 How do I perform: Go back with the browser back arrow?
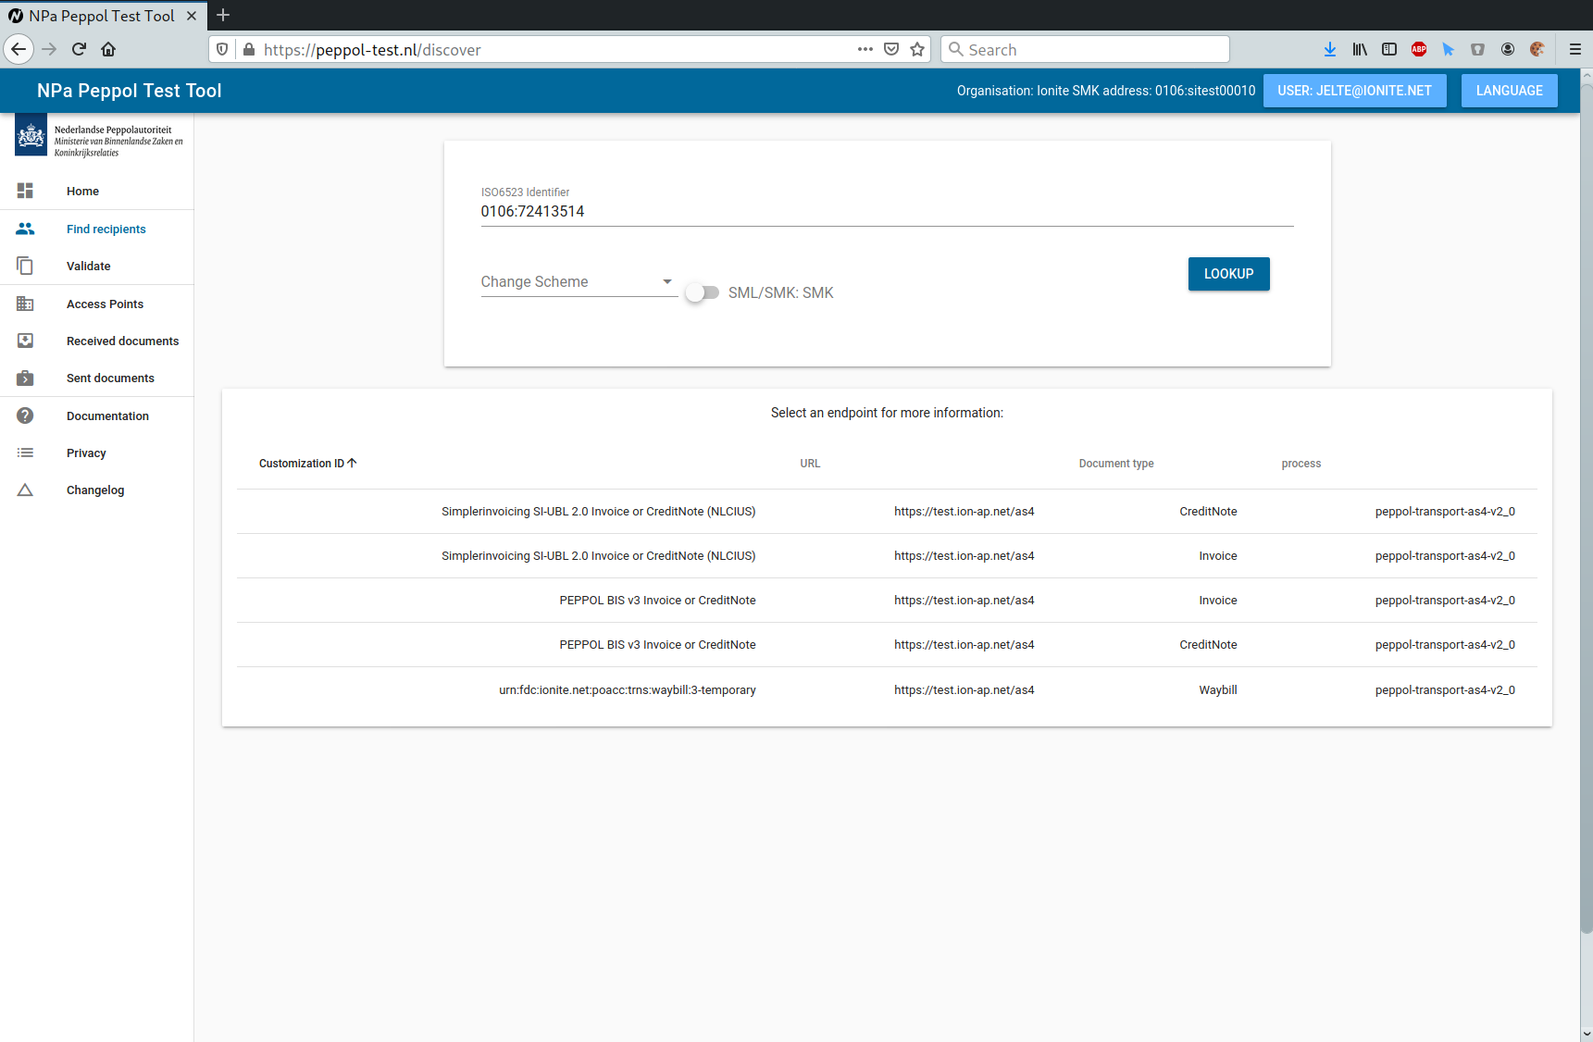(19, 49)
